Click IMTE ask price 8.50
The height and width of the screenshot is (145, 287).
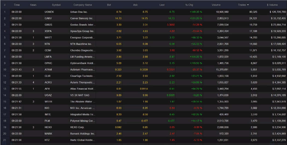point(145,114)
